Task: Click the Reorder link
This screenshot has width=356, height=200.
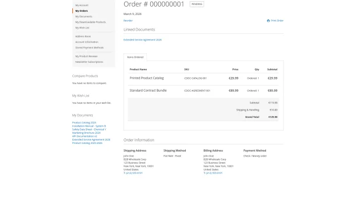Action: [x=128, y=21]
